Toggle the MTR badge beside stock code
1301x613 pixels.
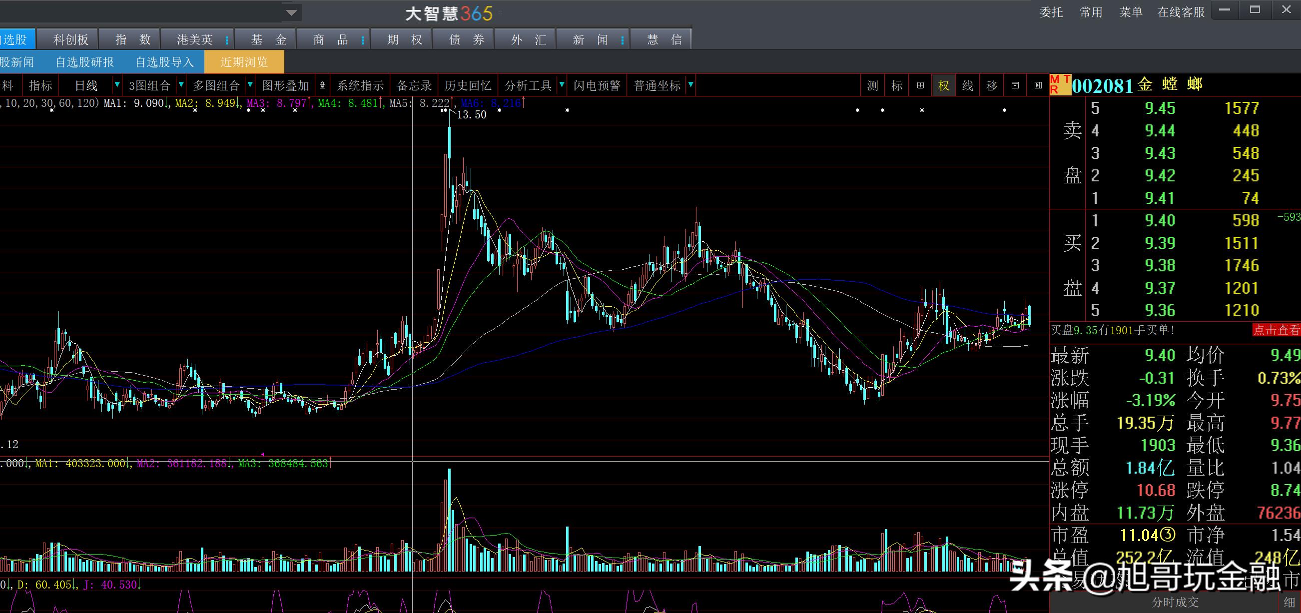(x=1060, y=85)
